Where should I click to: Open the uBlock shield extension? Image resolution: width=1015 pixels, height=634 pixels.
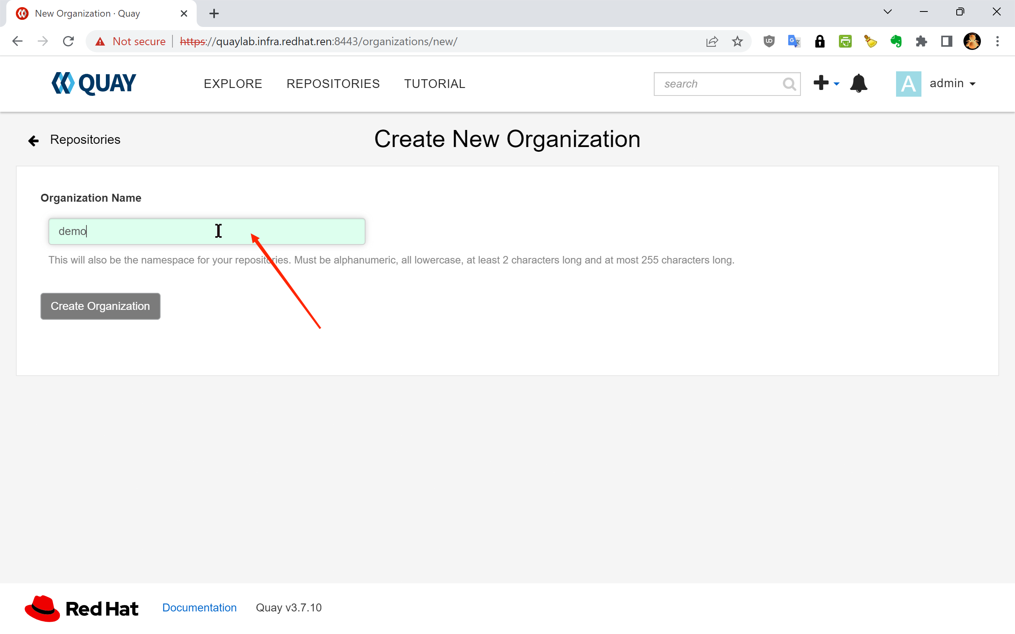coord(769,42)
